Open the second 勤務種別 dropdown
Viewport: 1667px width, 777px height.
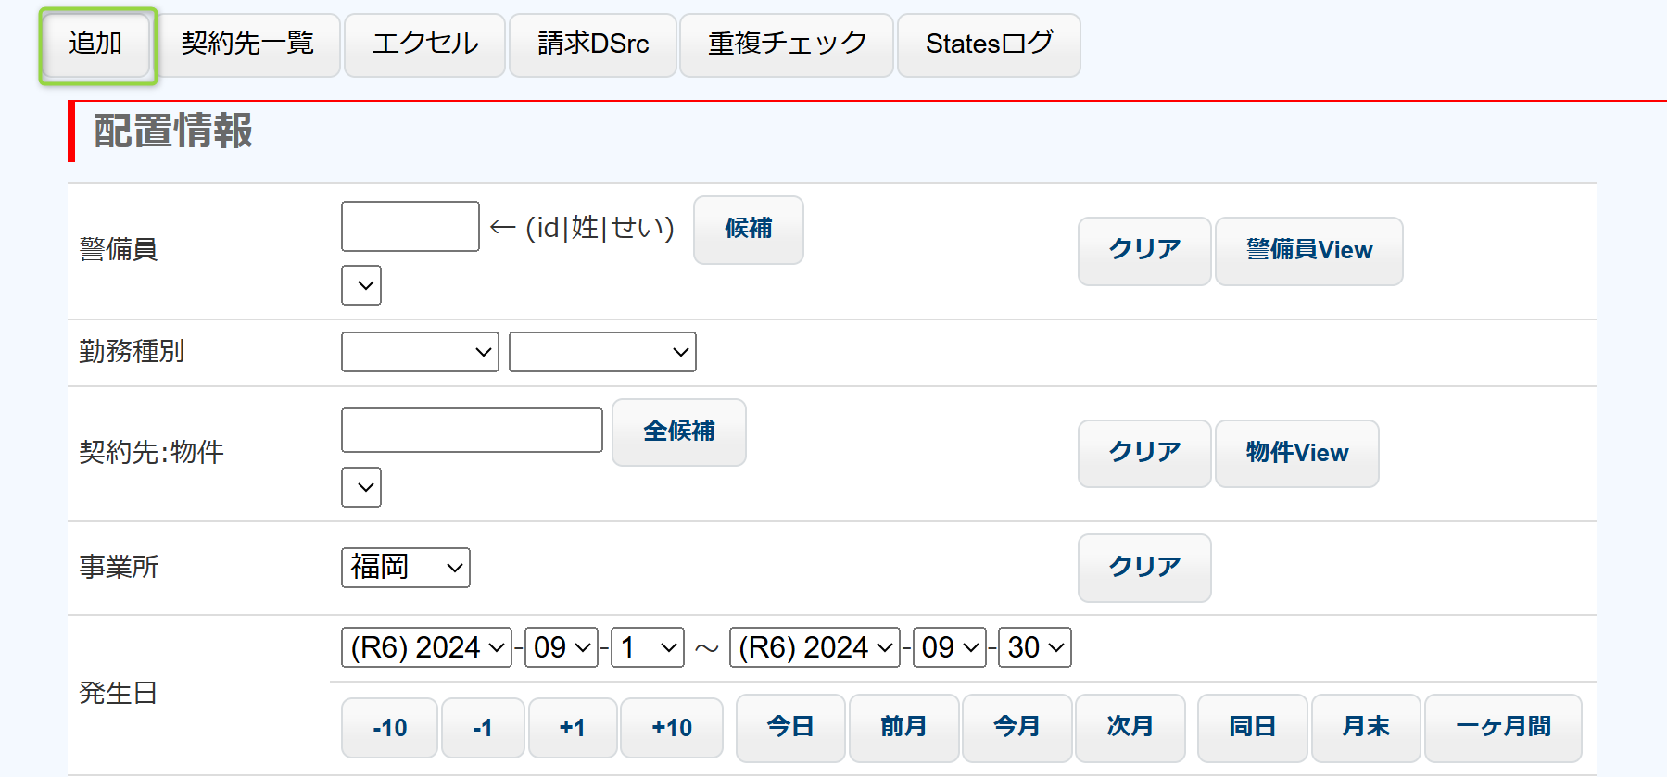coord(602,352)
